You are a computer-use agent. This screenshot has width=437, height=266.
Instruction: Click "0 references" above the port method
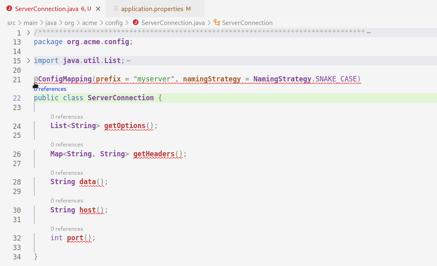[x=67, y=228]
